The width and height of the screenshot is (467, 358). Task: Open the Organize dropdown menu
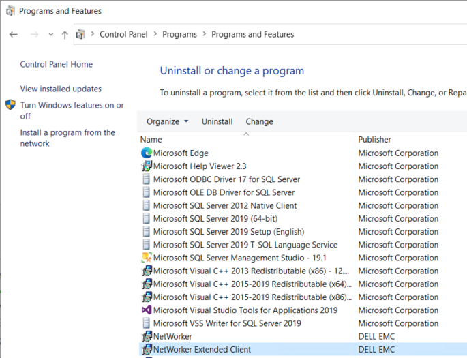coord(167,122)
